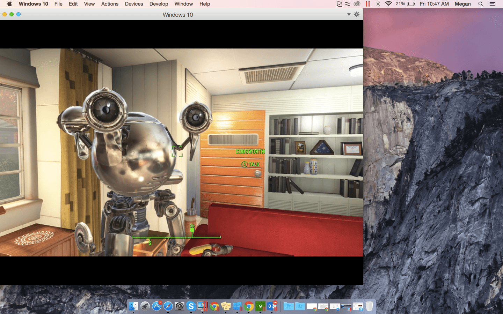Toggle the Wi-Fi status menu
Image resolution: width=503 pixels, height=314 pixels.
click(388, 4)
